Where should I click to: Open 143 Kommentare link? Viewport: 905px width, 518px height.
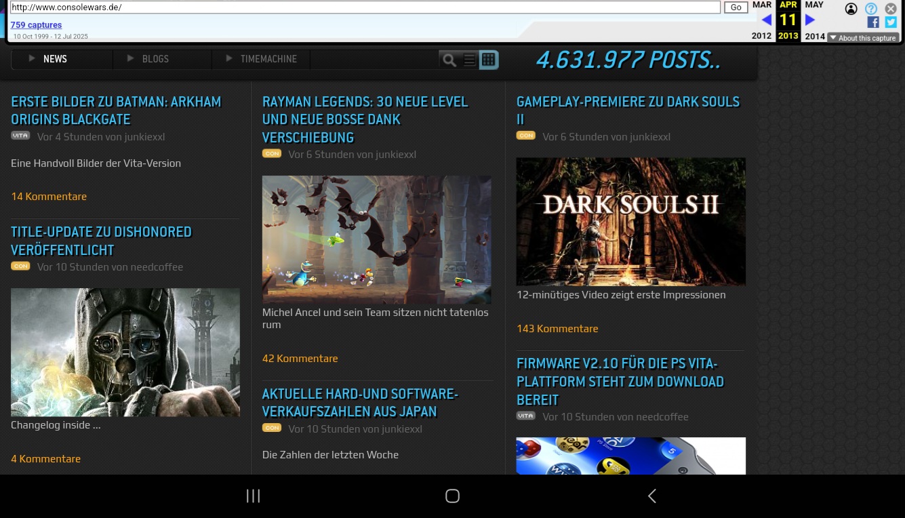557,329
